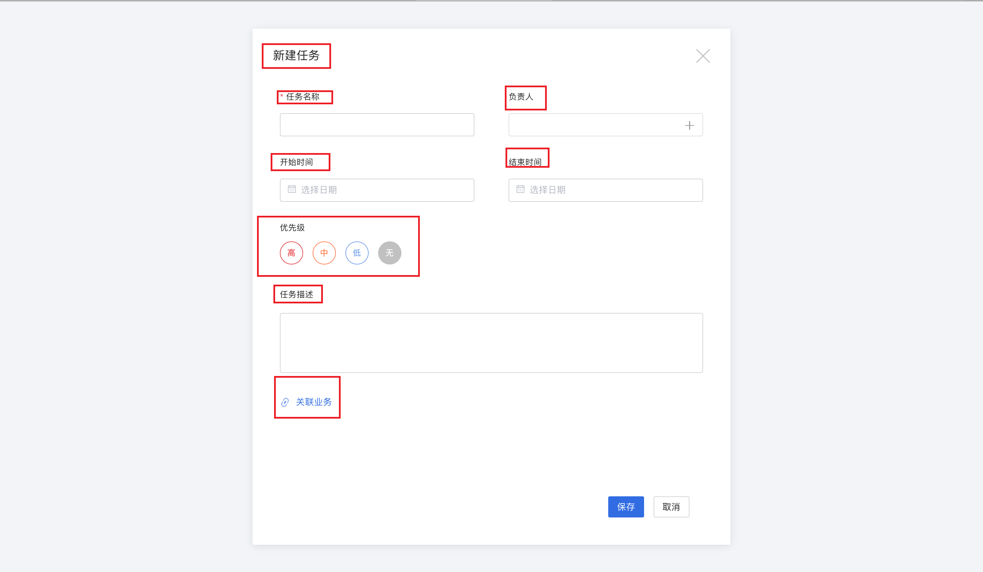Click the calendar icon in 结束时间 field
The height and width of the screenshot is (572, 983).
(x=520, y=190)
